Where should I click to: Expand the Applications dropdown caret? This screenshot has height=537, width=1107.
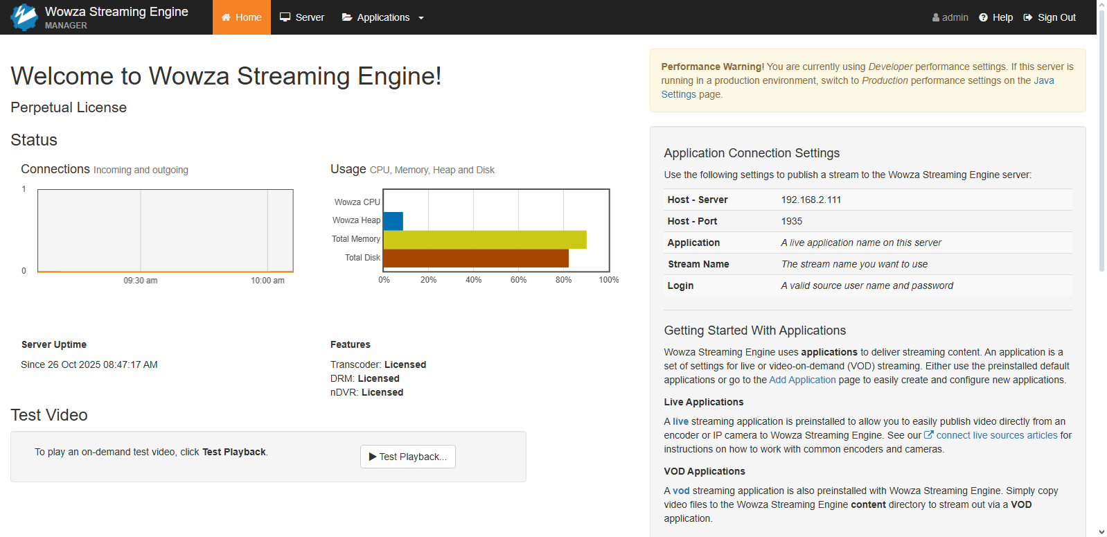click(x=421, y=18)
